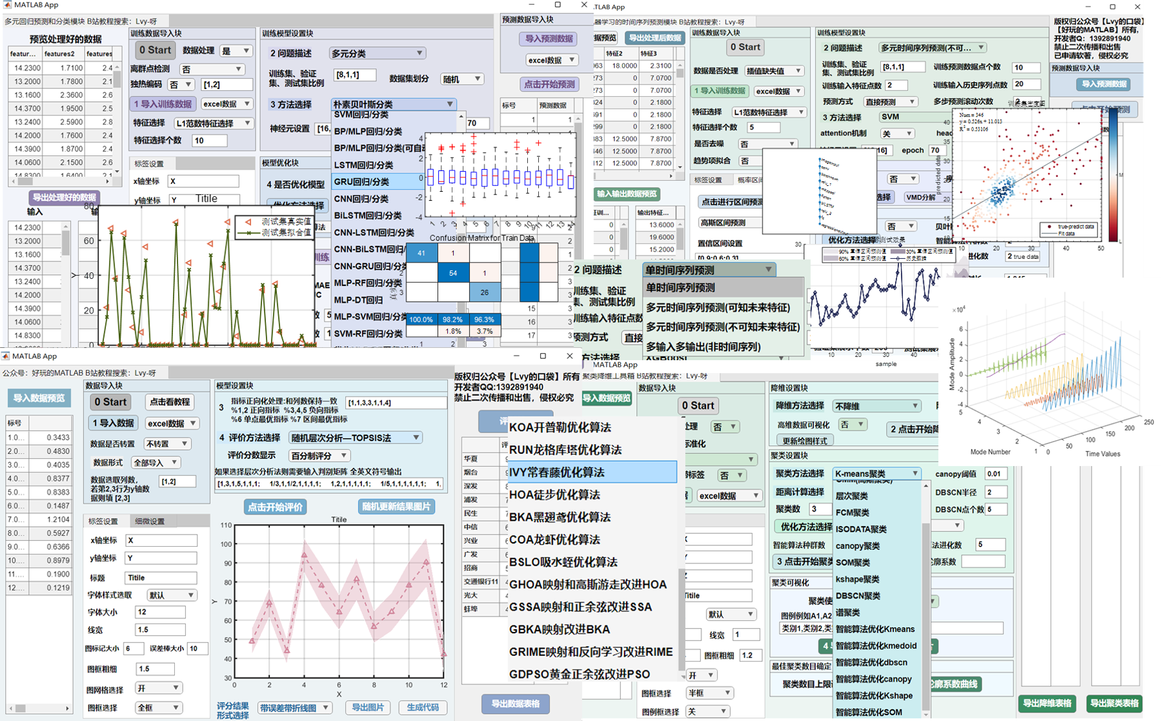This screenshot has height=721, width=1161.
Task: Click the 字体大小 field showing 12
Action: tap(160, 612)
